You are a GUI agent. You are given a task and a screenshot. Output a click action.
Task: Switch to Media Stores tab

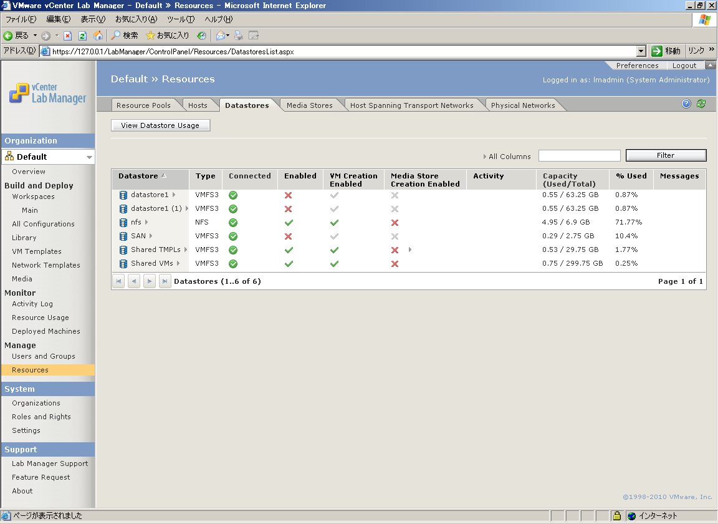click(x=310, y=105)
